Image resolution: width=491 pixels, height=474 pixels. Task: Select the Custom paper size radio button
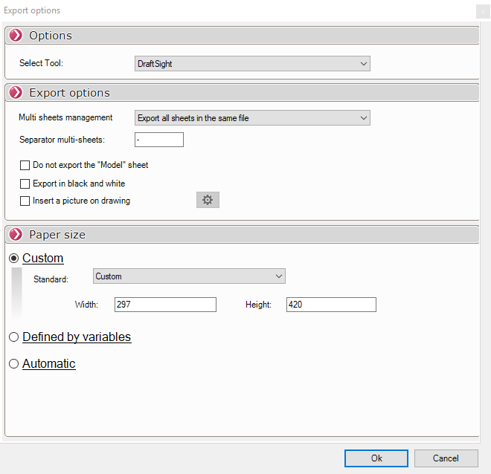coord(13,259)
